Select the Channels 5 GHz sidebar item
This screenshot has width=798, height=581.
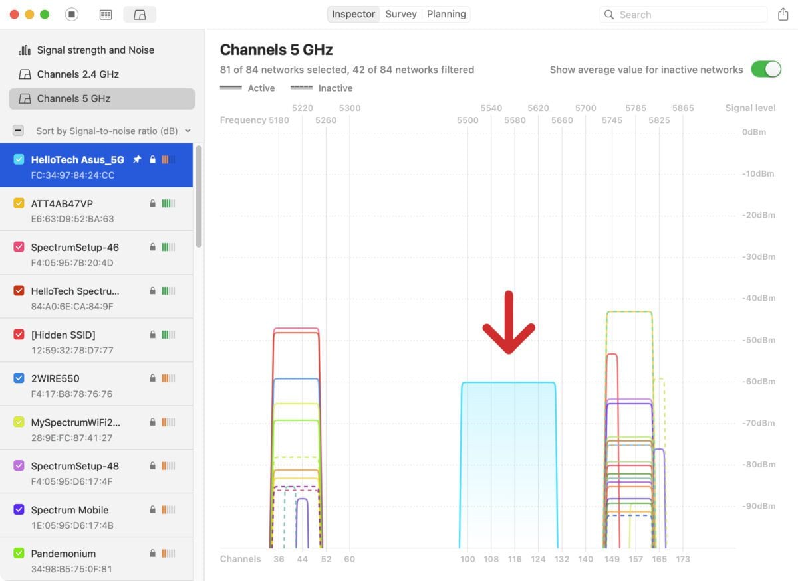73,98
